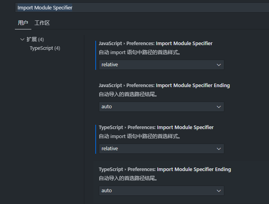Click the JavaScript Import Module Specifier title
Image resolution: width=269 pixels, height=204 pixels.
coord(155,44)
